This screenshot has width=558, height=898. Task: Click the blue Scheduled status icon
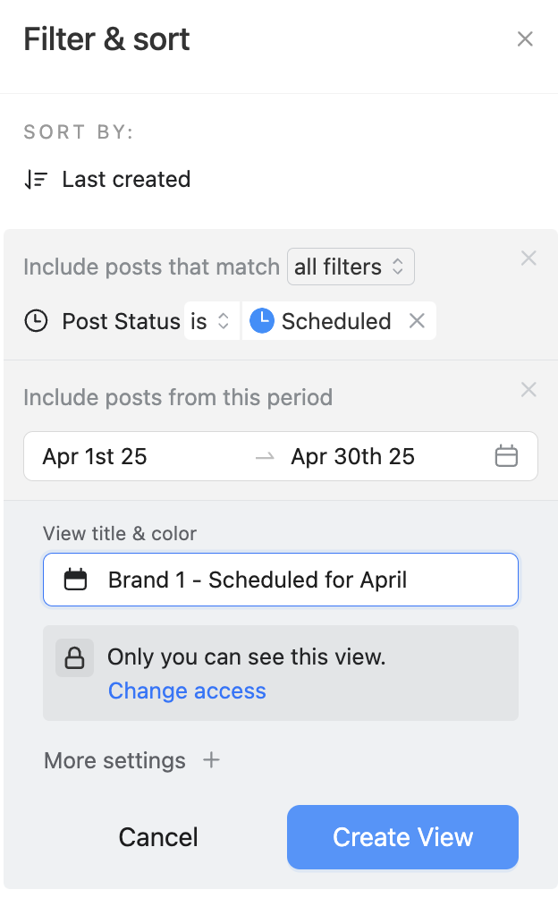tap(261, 321)
